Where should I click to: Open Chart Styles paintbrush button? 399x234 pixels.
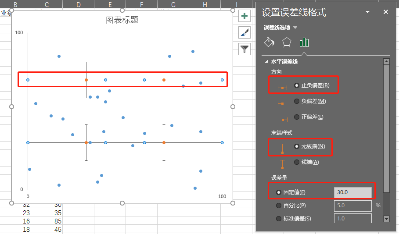tap(244, 32)
